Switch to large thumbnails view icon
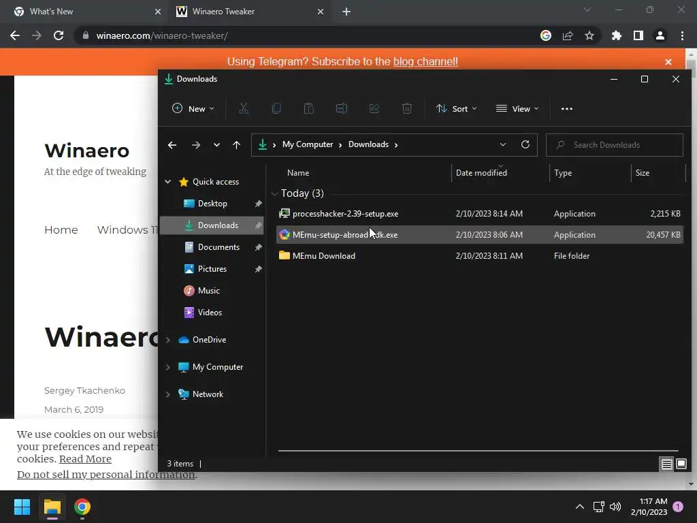This screenshot has height=523, width=697. point(681,464)
